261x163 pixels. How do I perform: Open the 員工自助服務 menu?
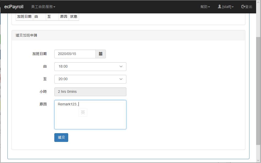pos(43,7)
